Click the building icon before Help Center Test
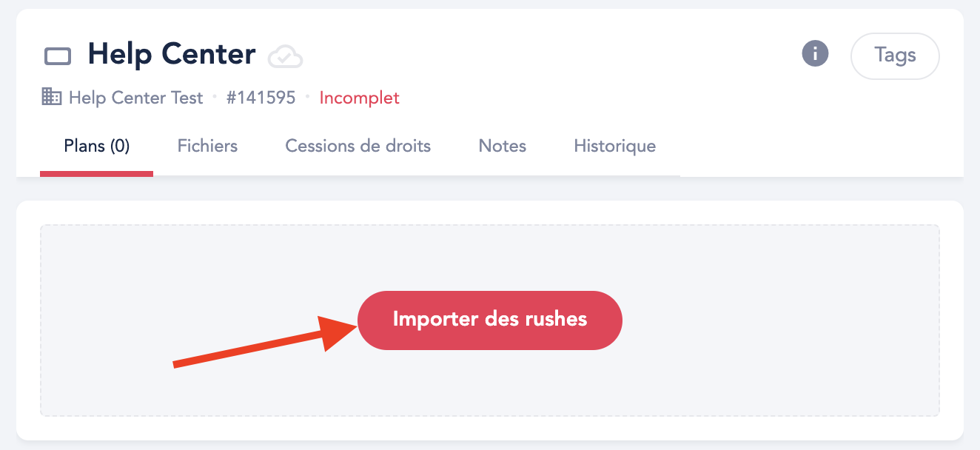Viewport: 980px width, 450px height. (52, 97)
